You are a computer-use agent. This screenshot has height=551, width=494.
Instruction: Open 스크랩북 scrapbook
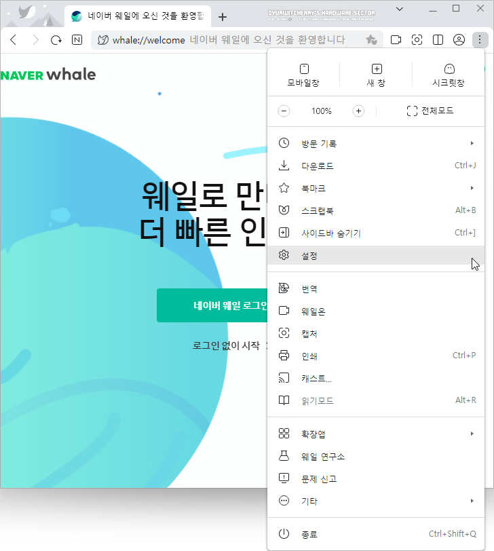376,210
